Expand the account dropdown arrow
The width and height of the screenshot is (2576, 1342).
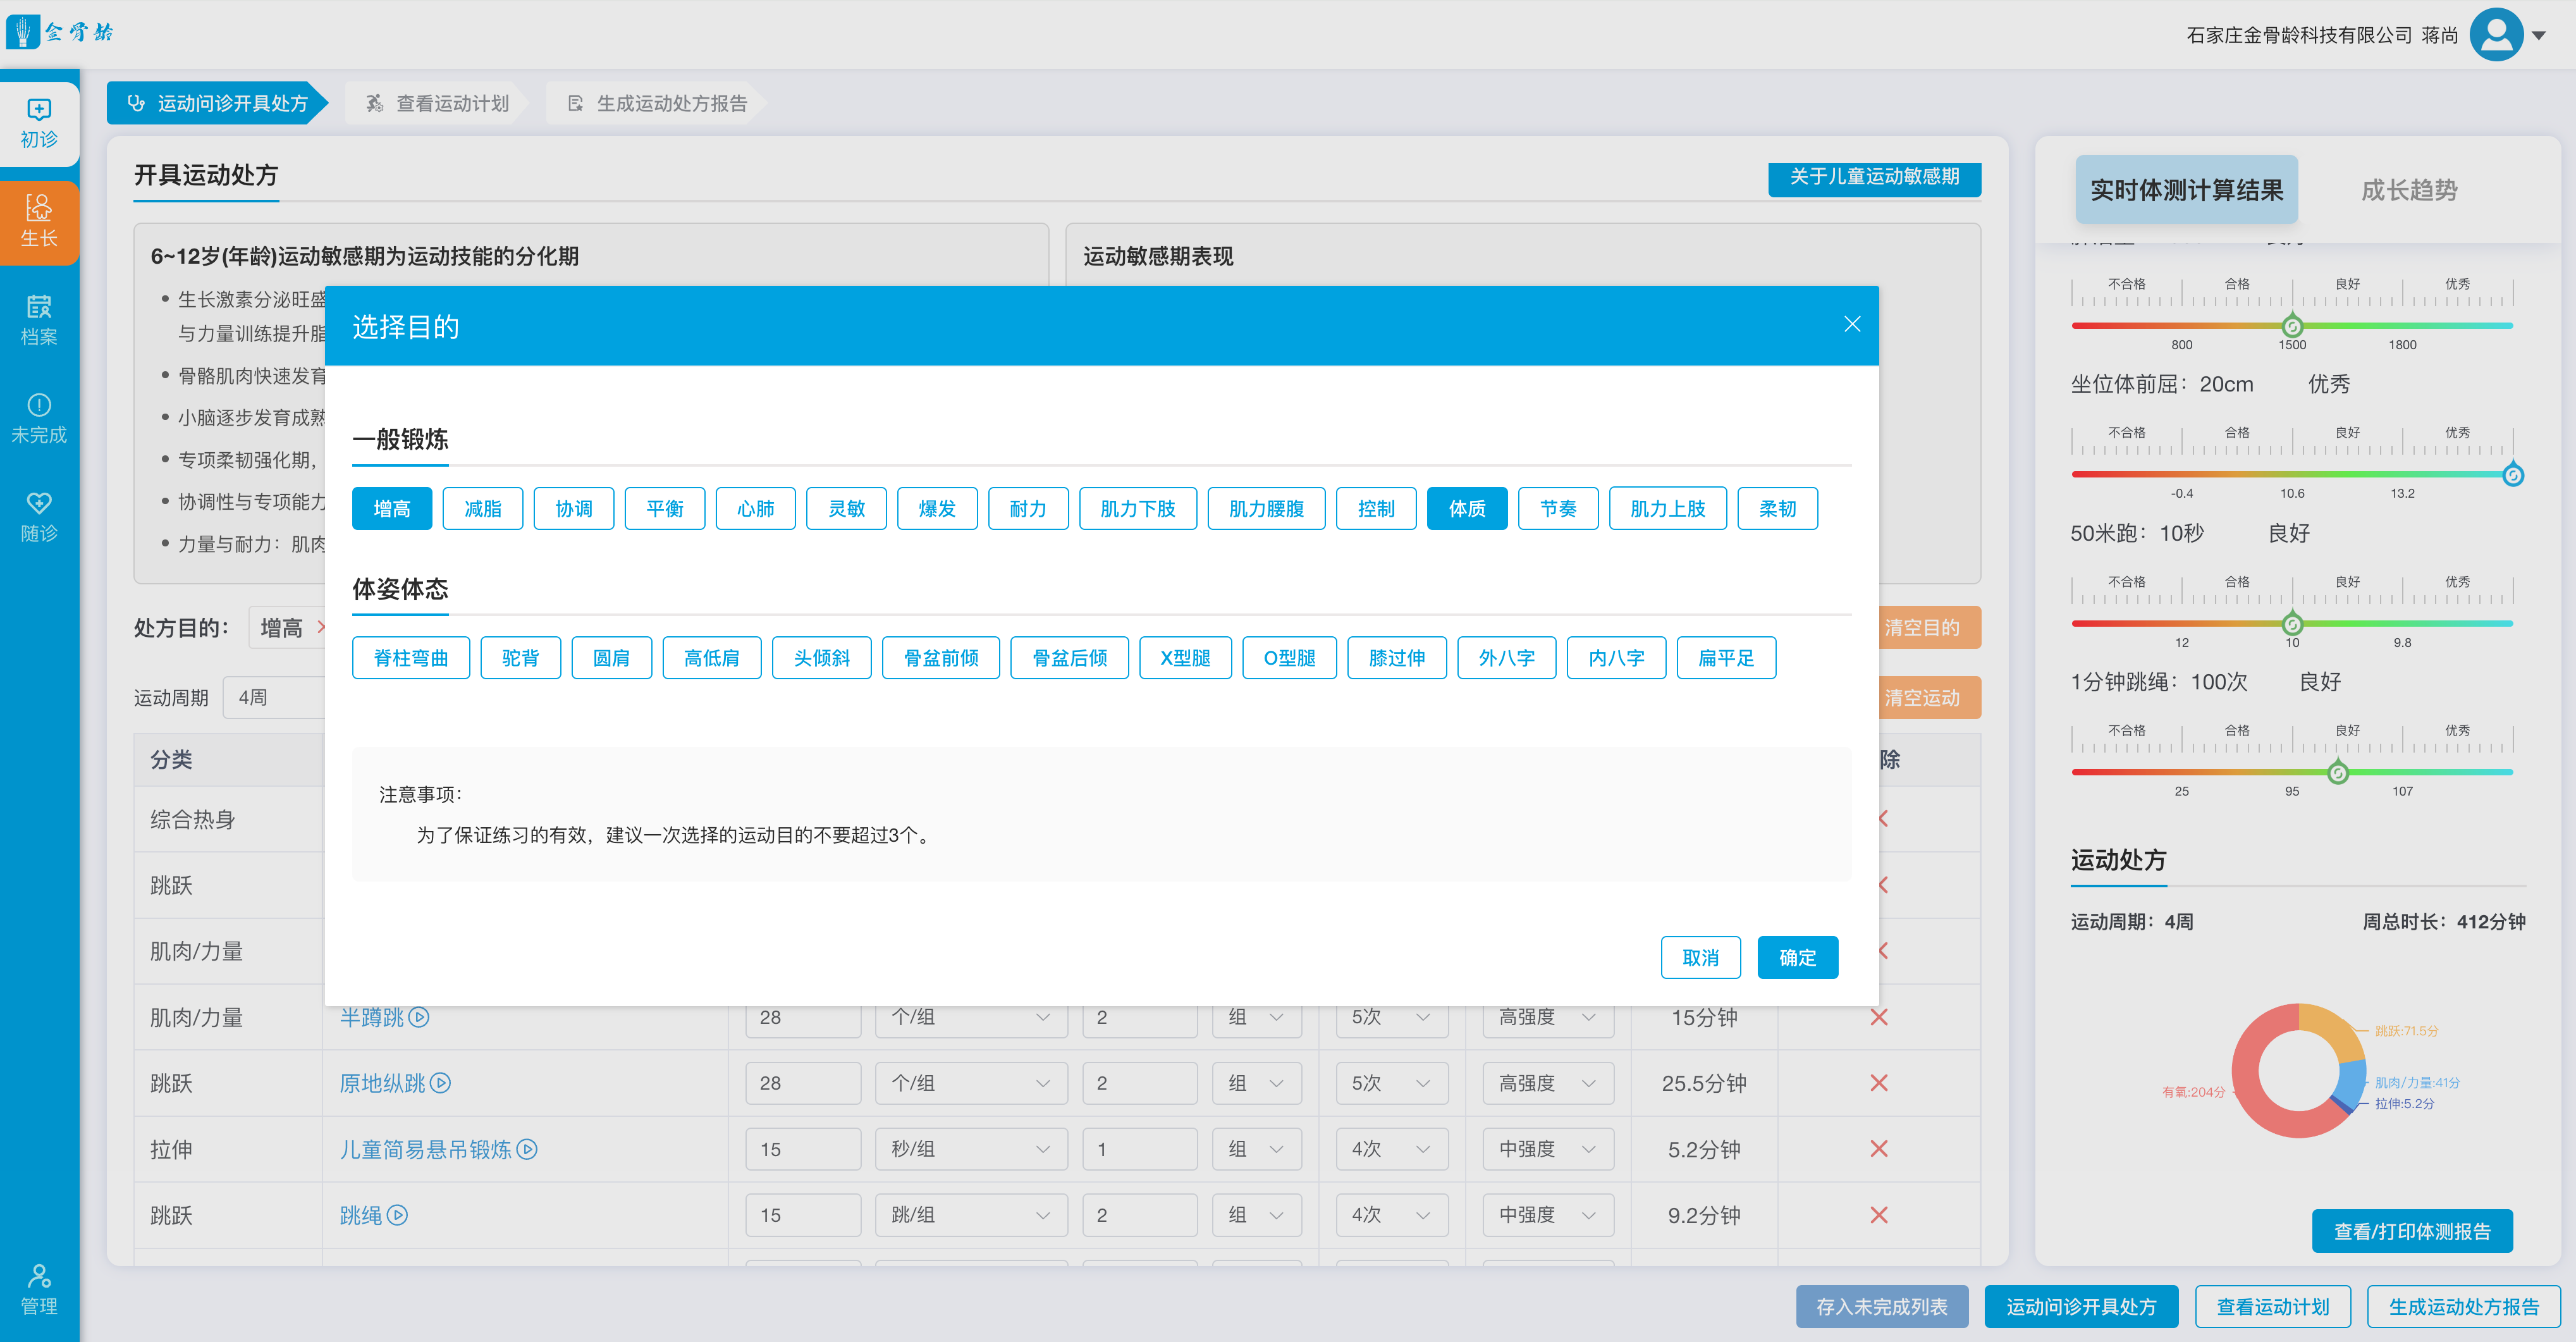2539,36
